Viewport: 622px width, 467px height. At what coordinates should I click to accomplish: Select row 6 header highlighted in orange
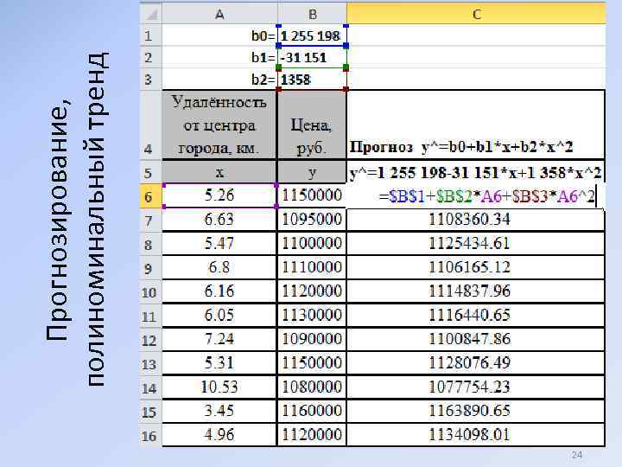coord(150,196)
